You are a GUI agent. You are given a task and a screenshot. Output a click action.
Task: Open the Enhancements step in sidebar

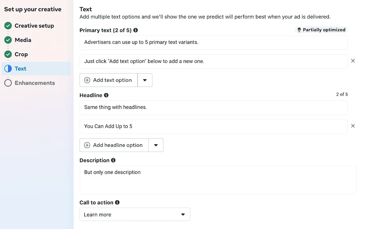pos(35,83)
